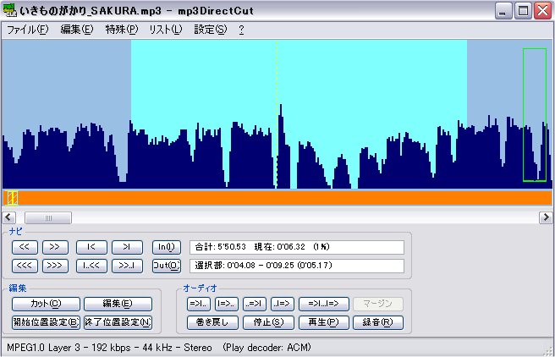The height and width of the screenshot is (357, 555).
Task: Click the ..=>I audio playback button
Action: click(254, 304)
